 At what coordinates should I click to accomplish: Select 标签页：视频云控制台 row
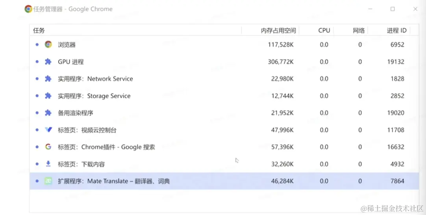pos(224,130)
